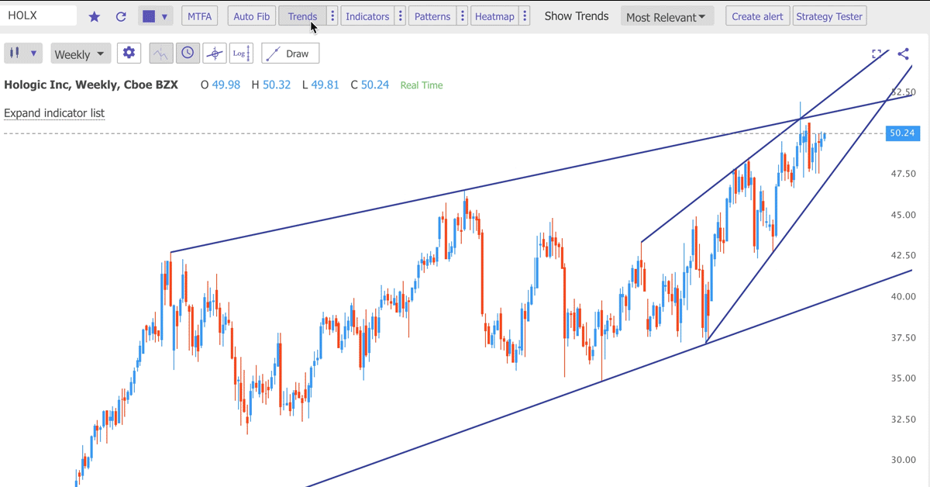The image size is (930, 487).
Task: Open the chart settings gear
Action: [x=129, y=53]
